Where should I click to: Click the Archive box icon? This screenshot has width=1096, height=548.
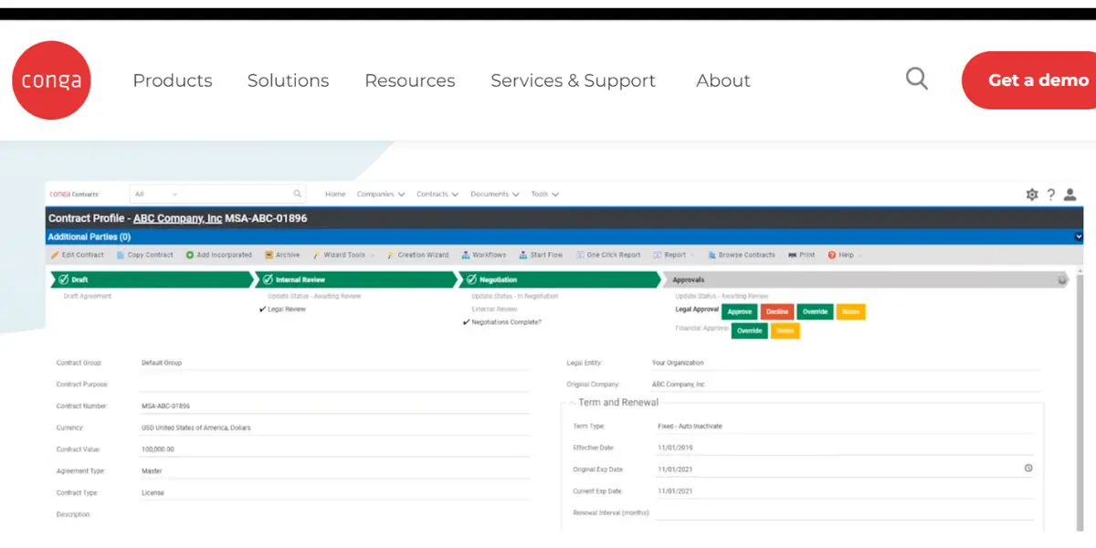click(x=269, y=255)
